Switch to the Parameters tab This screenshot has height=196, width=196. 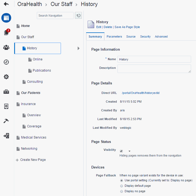[114, 36]
